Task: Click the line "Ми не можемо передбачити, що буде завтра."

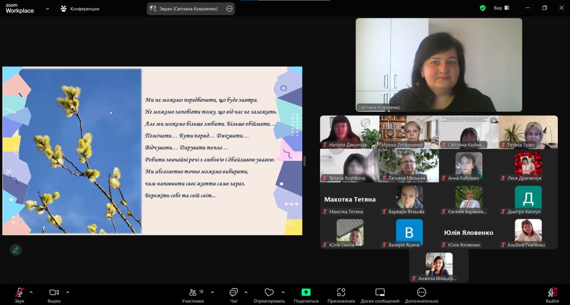Action: pyautogui.click(x=201, y=100)
